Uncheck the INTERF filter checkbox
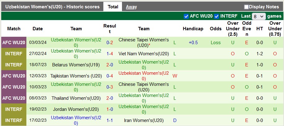 [x=217, y=16]
